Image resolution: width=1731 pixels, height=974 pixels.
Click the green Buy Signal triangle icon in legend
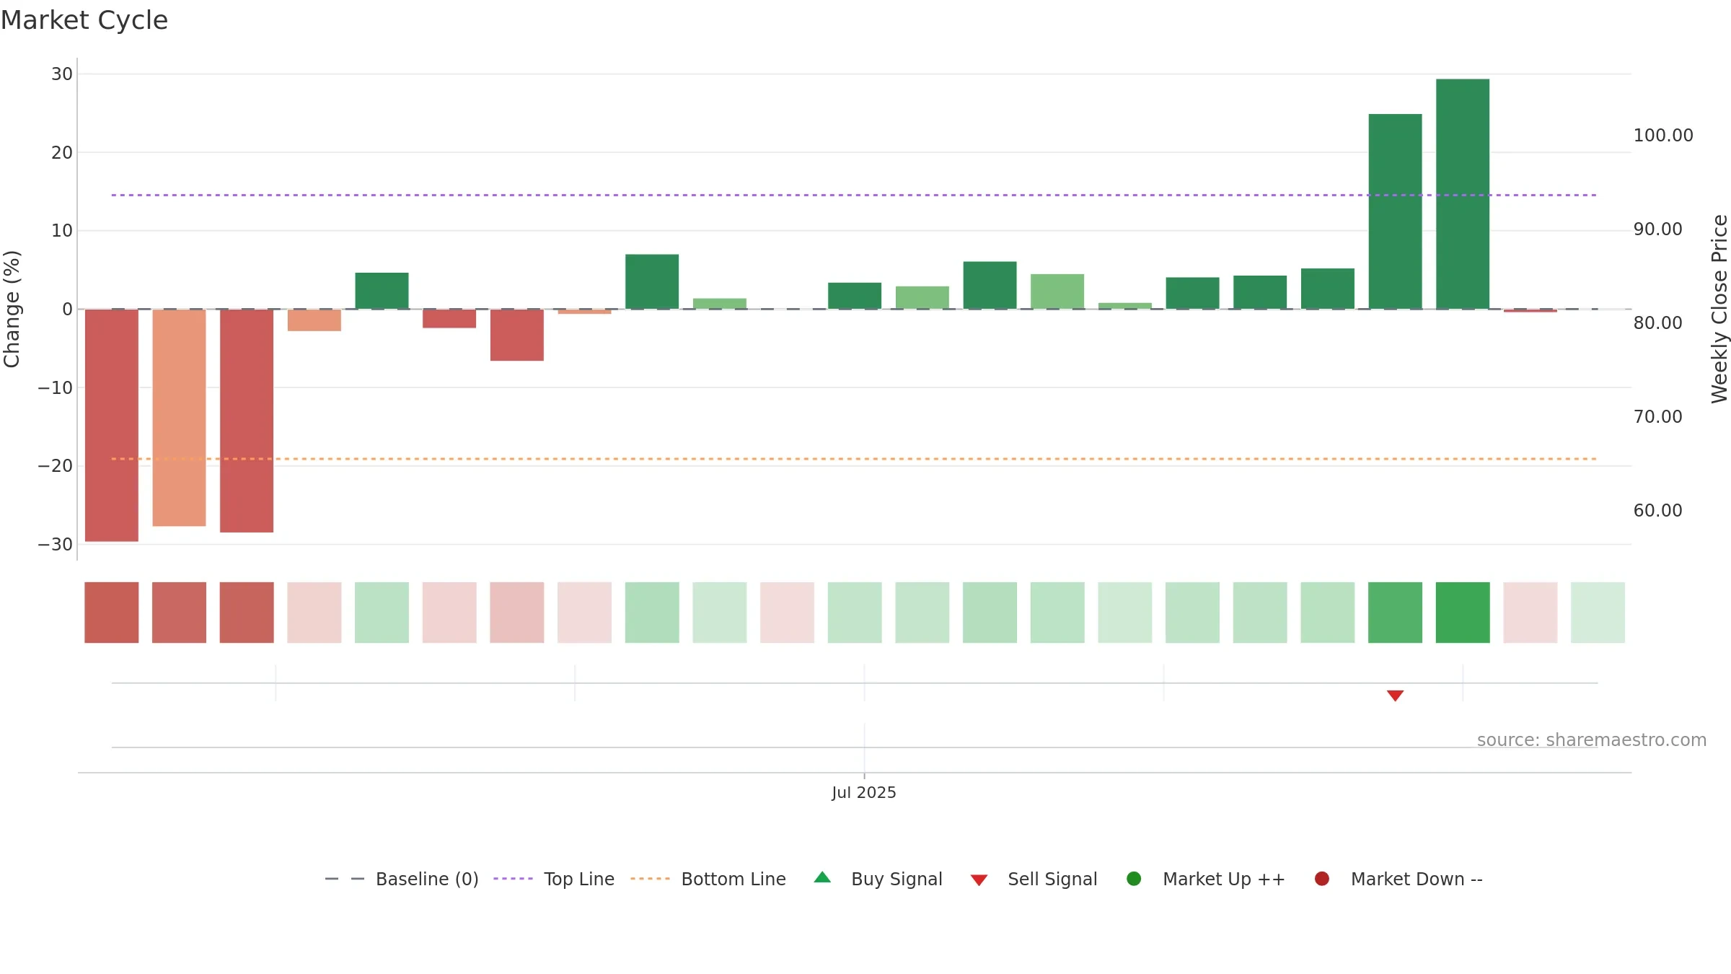pos(822,877)
